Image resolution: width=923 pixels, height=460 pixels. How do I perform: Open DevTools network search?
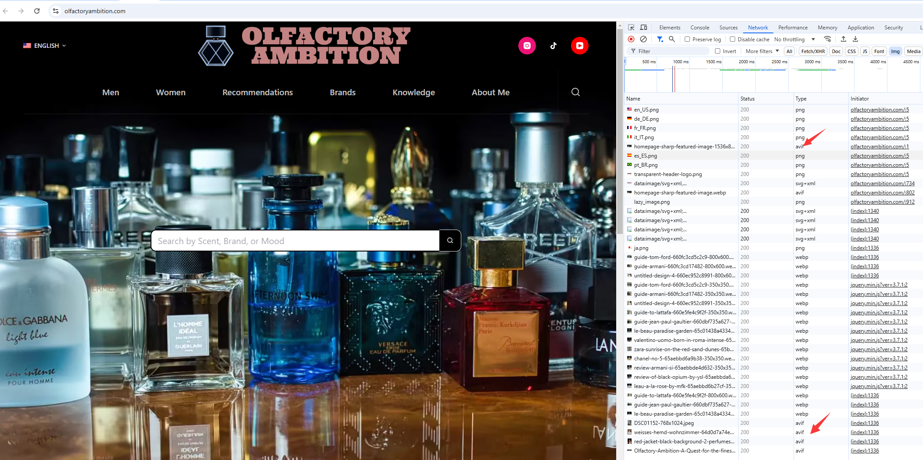click(x=672, y=39)
